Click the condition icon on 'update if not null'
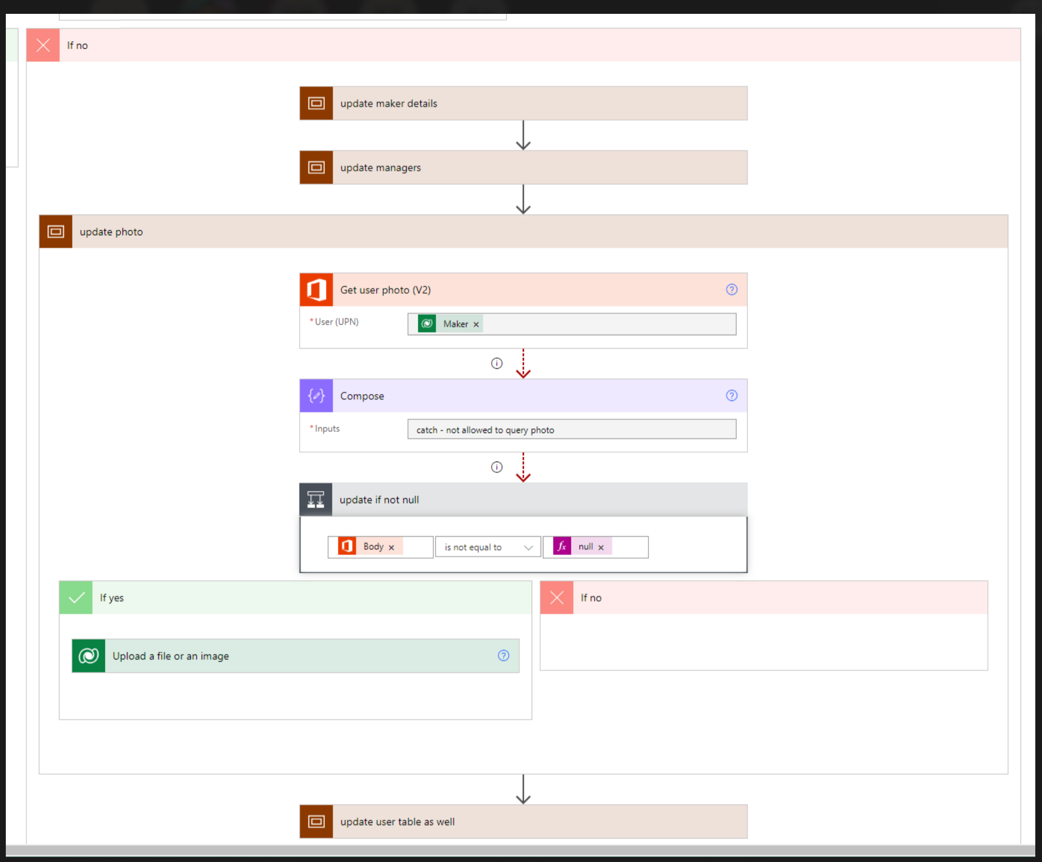Viewport: 1042px width, 862px height. (316, 499)
